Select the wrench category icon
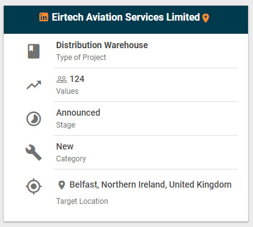The image size is (253, 227). [x=34, y=153]
